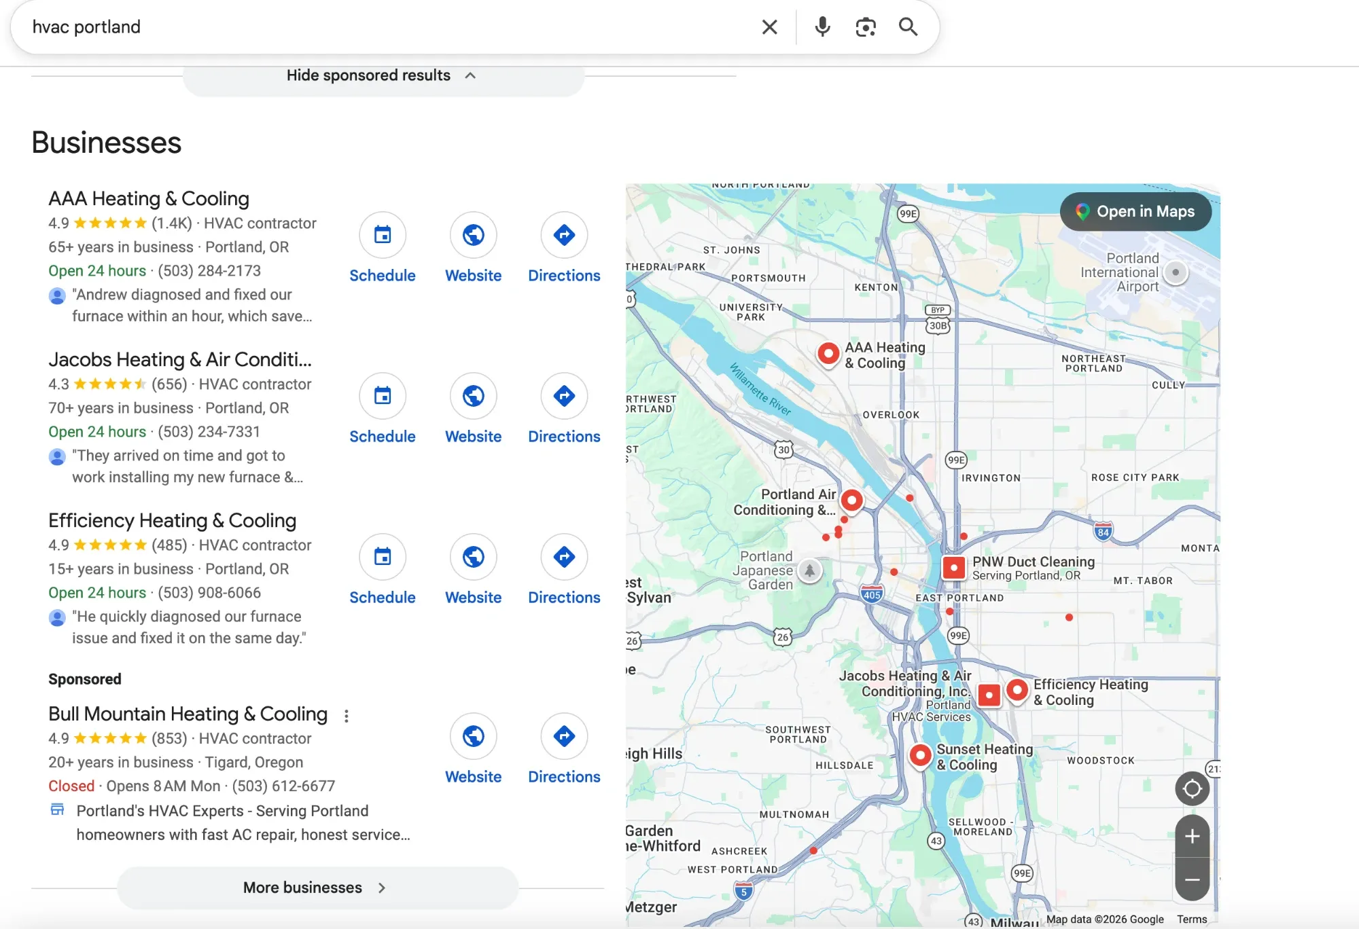This screenshot has height=929, width=1359.
Task: Click review "He quickly diagnosed our furnace"
Action: click(x=187, y=617)
